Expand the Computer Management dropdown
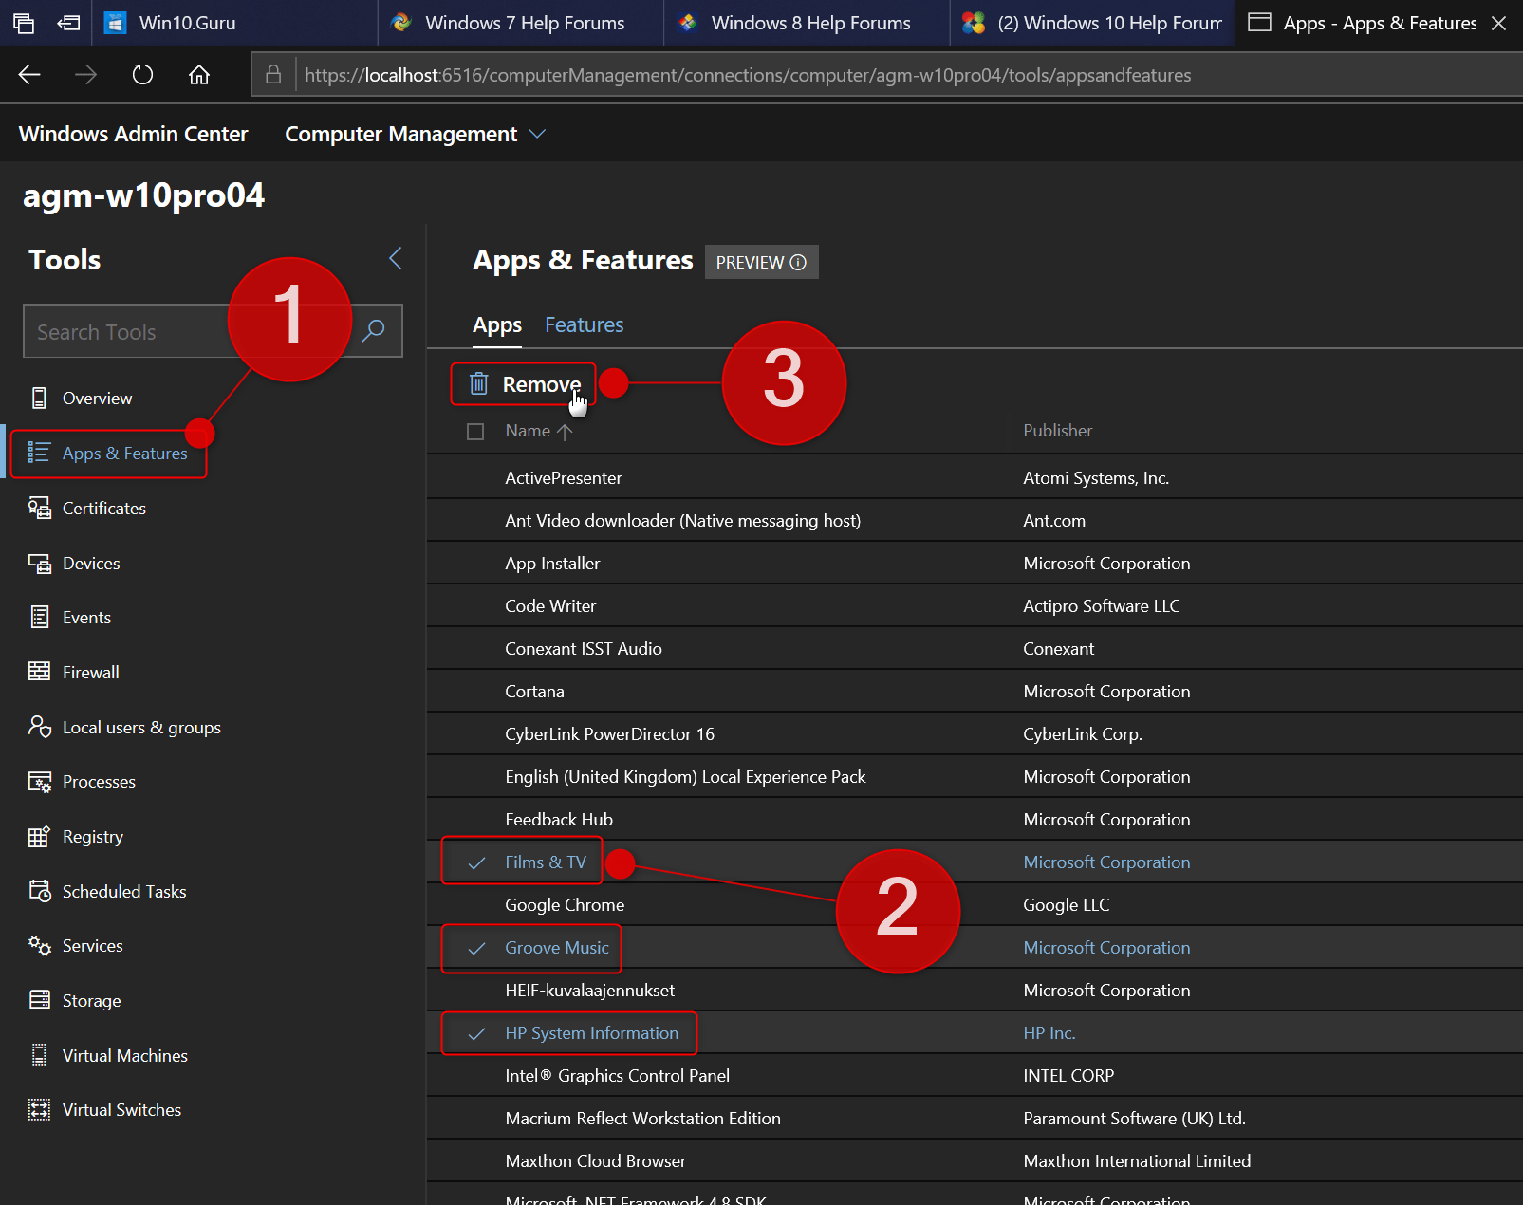Image resolution: width=1523 pixels, height=1205 pixels. tap(537, 134)
